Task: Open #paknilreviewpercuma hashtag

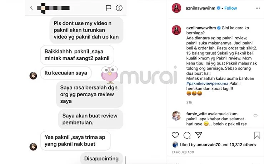Action: click(x=207, y=83)
